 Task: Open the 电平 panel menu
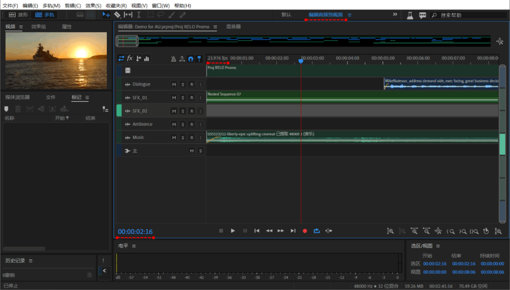(x=134, y=246)
